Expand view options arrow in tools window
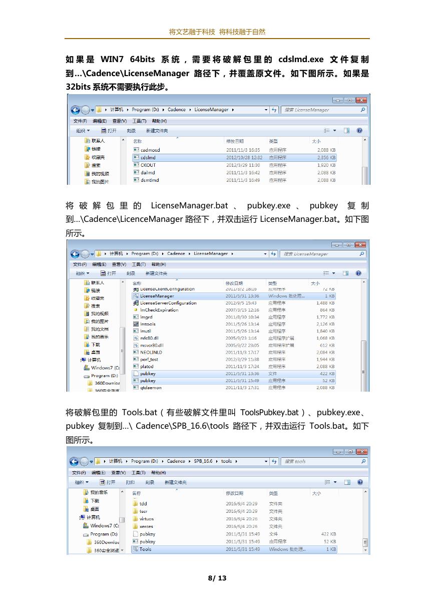Screen dimensions: 435x615 click(x=334, y=482)
